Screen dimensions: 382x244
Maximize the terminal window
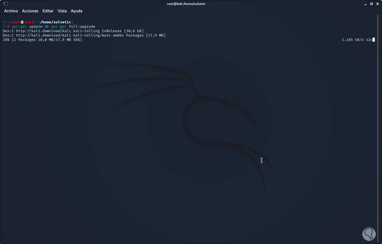click(371, 4)
